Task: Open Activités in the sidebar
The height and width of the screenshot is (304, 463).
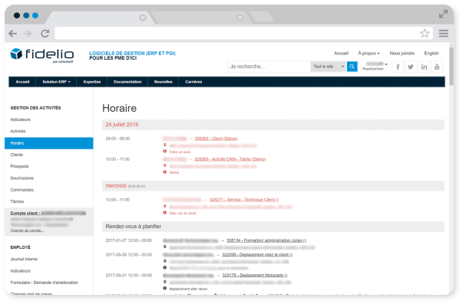Action: pyautogui.click(x=18, y=132)
